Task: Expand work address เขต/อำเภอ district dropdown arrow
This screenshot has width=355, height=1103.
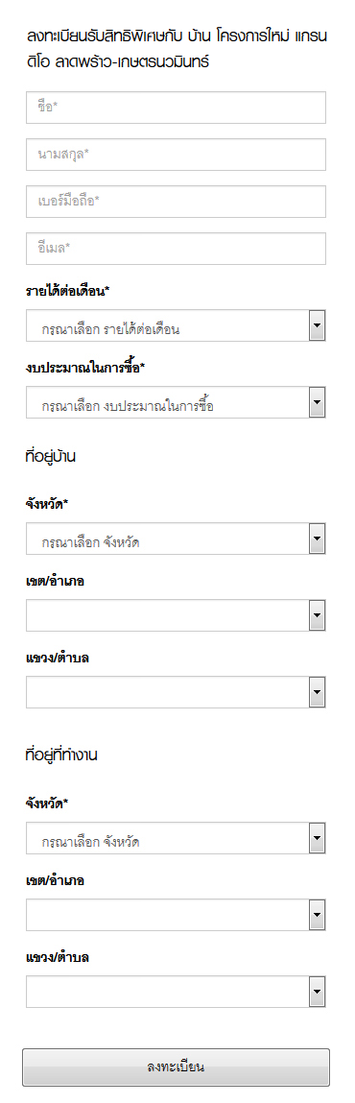Action: [317, 915]
